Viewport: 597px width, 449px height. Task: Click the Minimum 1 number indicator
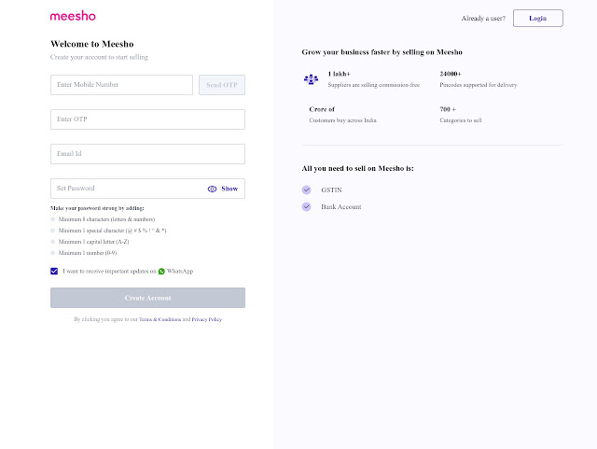click(53, 253)
